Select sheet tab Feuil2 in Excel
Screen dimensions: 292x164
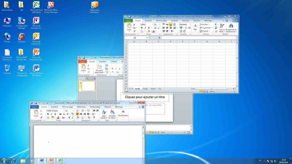click(145, 89)
